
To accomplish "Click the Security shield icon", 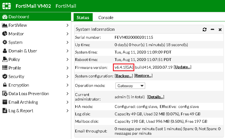I will [x=5, y=76].
